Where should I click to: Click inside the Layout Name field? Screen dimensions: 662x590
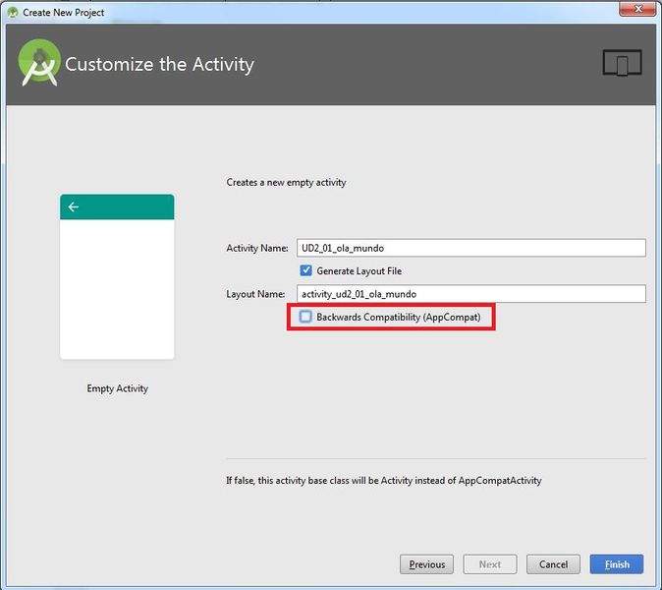(470, 294)
